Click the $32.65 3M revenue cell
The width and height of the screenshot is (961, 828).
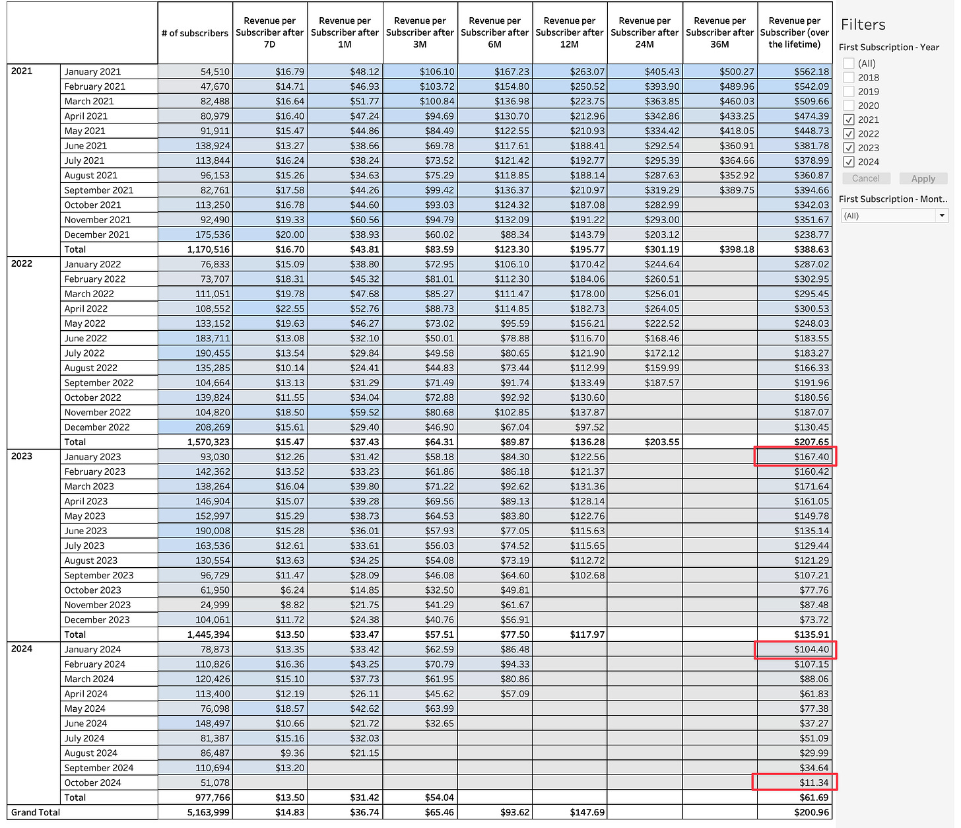pyautogui.click(x=420, y=723)
